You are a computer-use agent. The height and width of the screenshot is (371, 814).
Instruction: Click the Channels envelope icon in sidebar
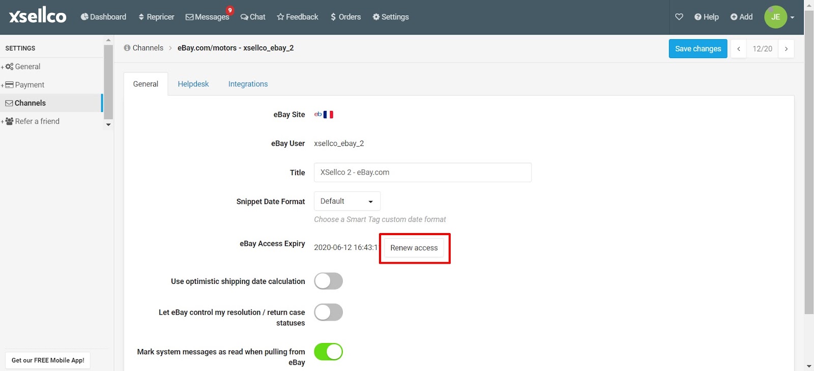[x=9, y=103]
